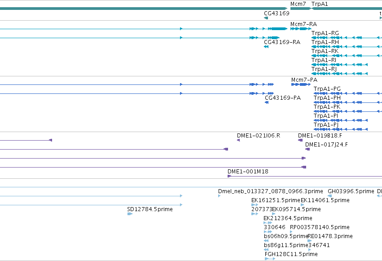Click the Mcm7-RA transcript exon glyph
Viewport: 382px width, 261px height.
click(301, 29)
